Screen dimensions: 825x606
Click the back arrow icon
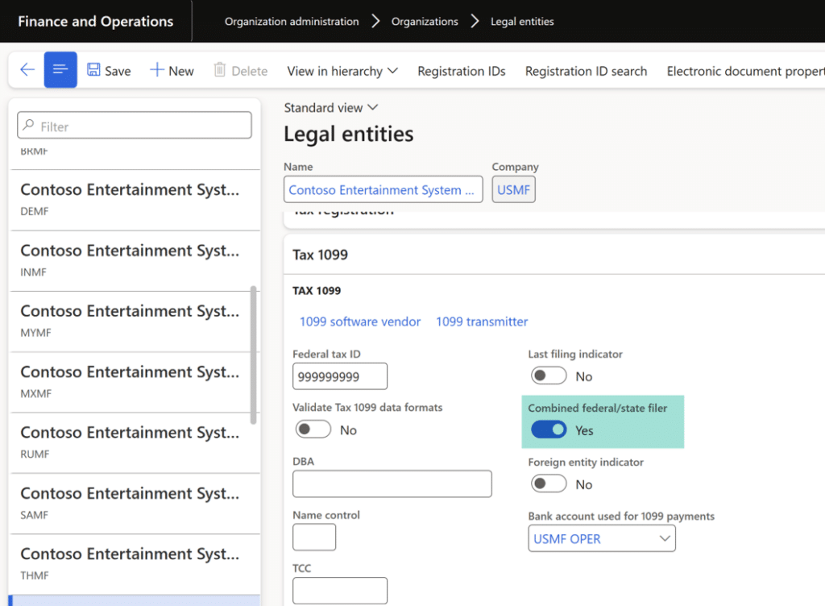coord(27,70)
